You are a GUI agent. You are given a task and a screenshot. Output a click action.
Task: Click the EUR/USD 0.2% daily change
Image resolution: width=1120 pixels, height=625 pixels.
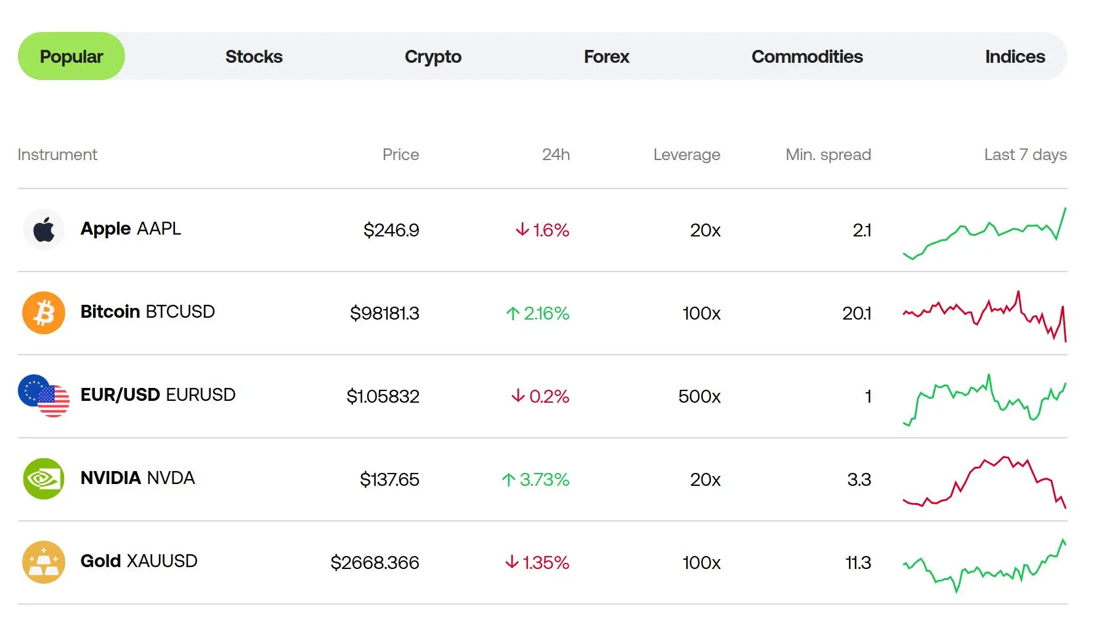(x=549, y=397)
